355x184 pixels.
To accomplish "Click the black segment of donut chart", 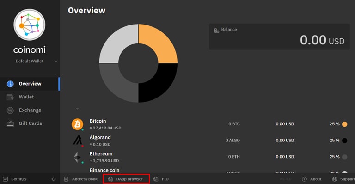I will (x=159, y=84).
